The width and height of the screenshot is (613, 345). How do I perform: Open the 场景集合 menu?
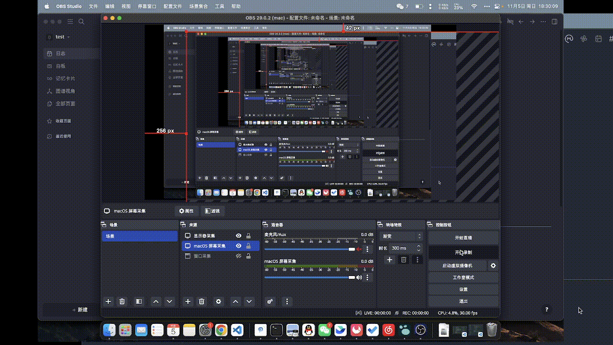[199, 7]
